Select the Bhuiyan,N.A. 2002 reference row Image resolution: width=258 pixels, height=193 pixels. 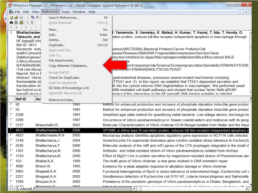click(128, 181)
